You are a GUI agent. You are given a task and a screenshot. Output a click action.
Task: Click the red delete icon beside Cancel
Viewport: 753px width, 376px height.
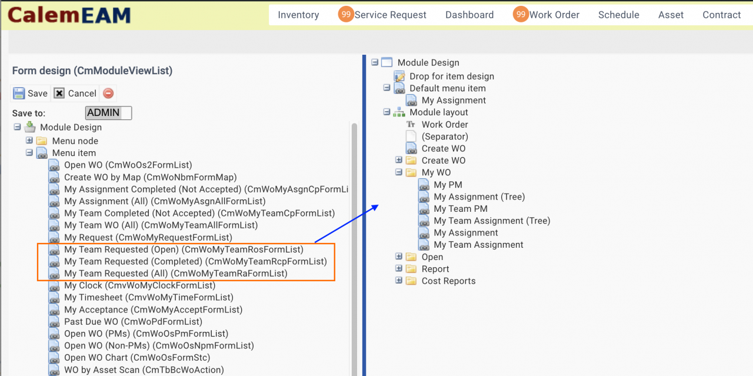point(108,93)
